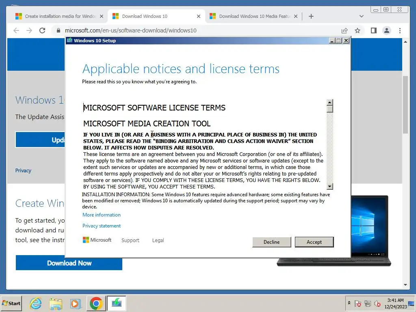Open Windows Explorer from taskbar
This screenshot has height=312, width=416.
[56, 303]
